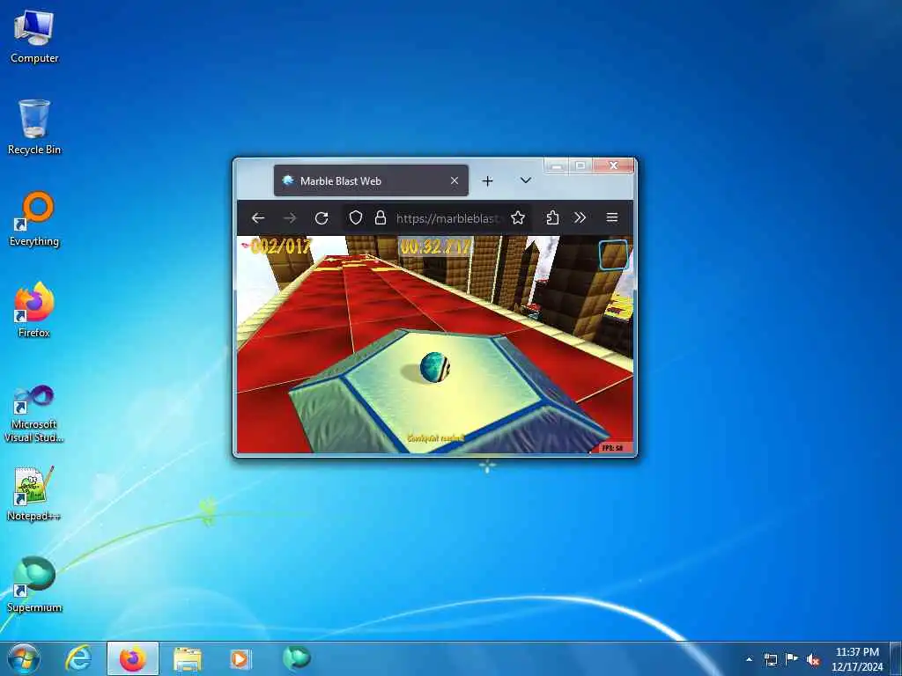Maximize the Firefox window
Image resolution: width=902 pixels, height=676 pixels.
(x=580, y=165)
